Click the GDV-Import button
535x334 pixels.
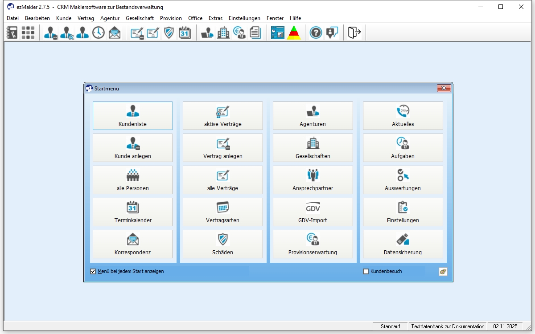(x=313, y=212)
